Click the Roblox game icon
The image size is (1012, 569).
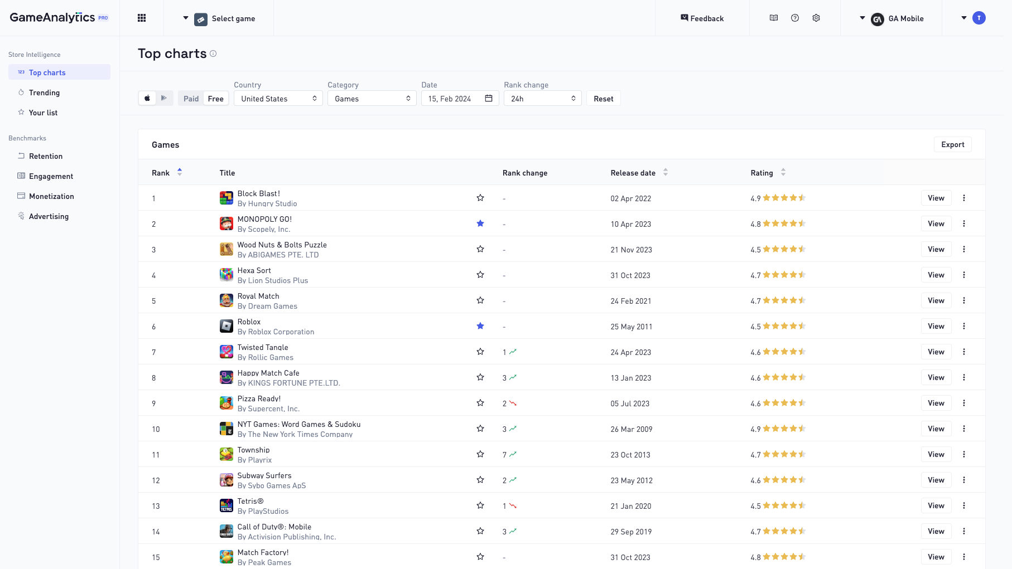pos(227,326)
